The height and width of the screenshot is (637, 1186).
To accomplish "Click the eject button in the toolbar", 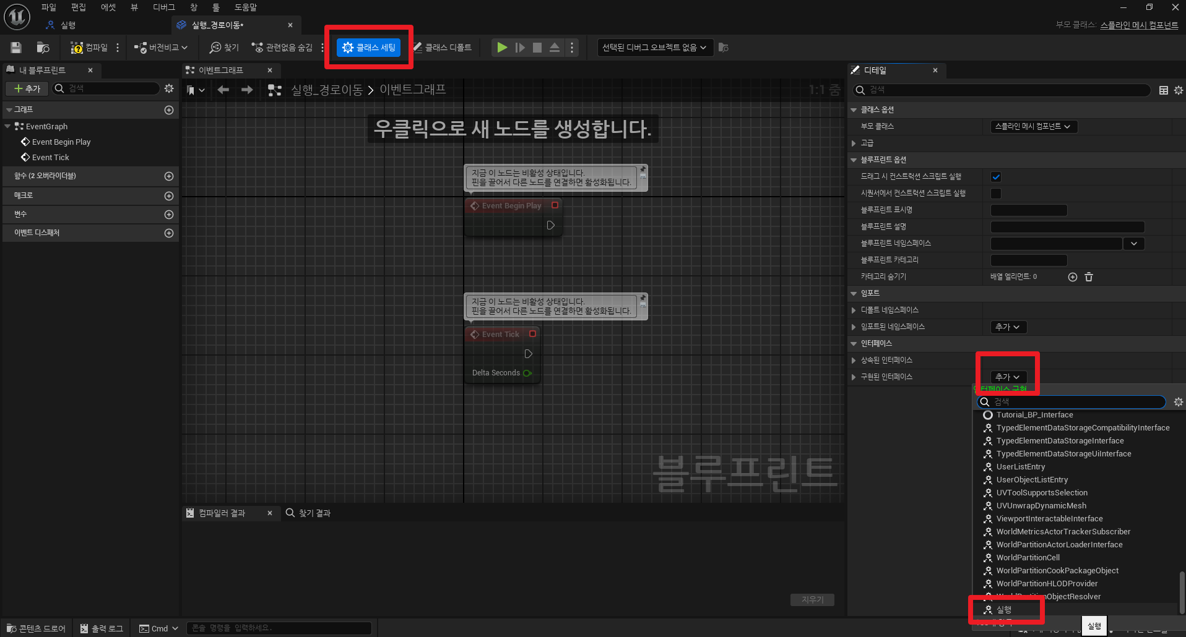I will 555,48.
